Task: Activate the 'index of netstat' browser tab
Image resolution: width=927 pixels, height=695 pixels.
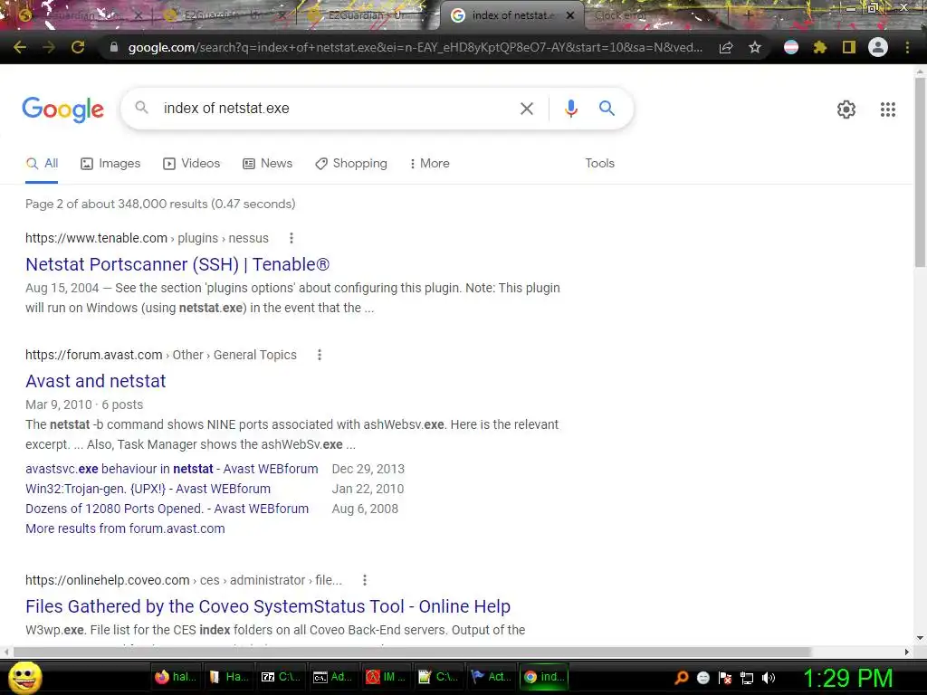Action: tap(512, 16)
